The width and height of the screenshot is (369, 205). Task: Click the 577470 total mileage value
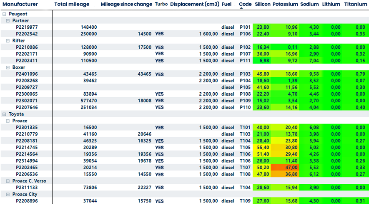(88, 101)
